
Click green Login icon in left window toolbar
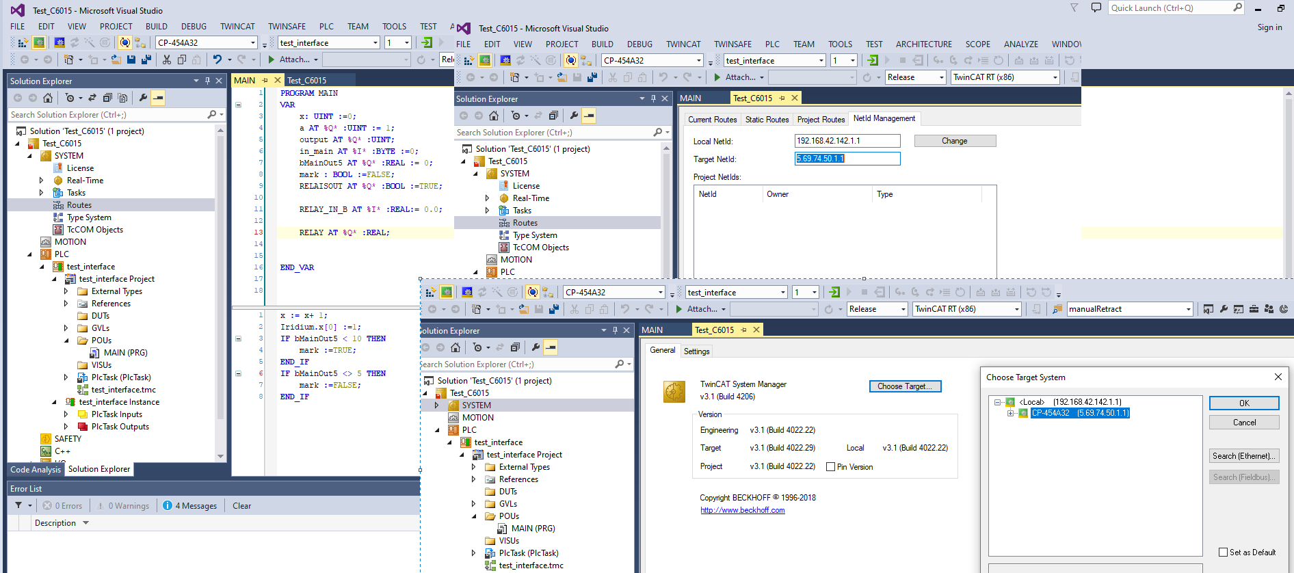click(427, 42)
